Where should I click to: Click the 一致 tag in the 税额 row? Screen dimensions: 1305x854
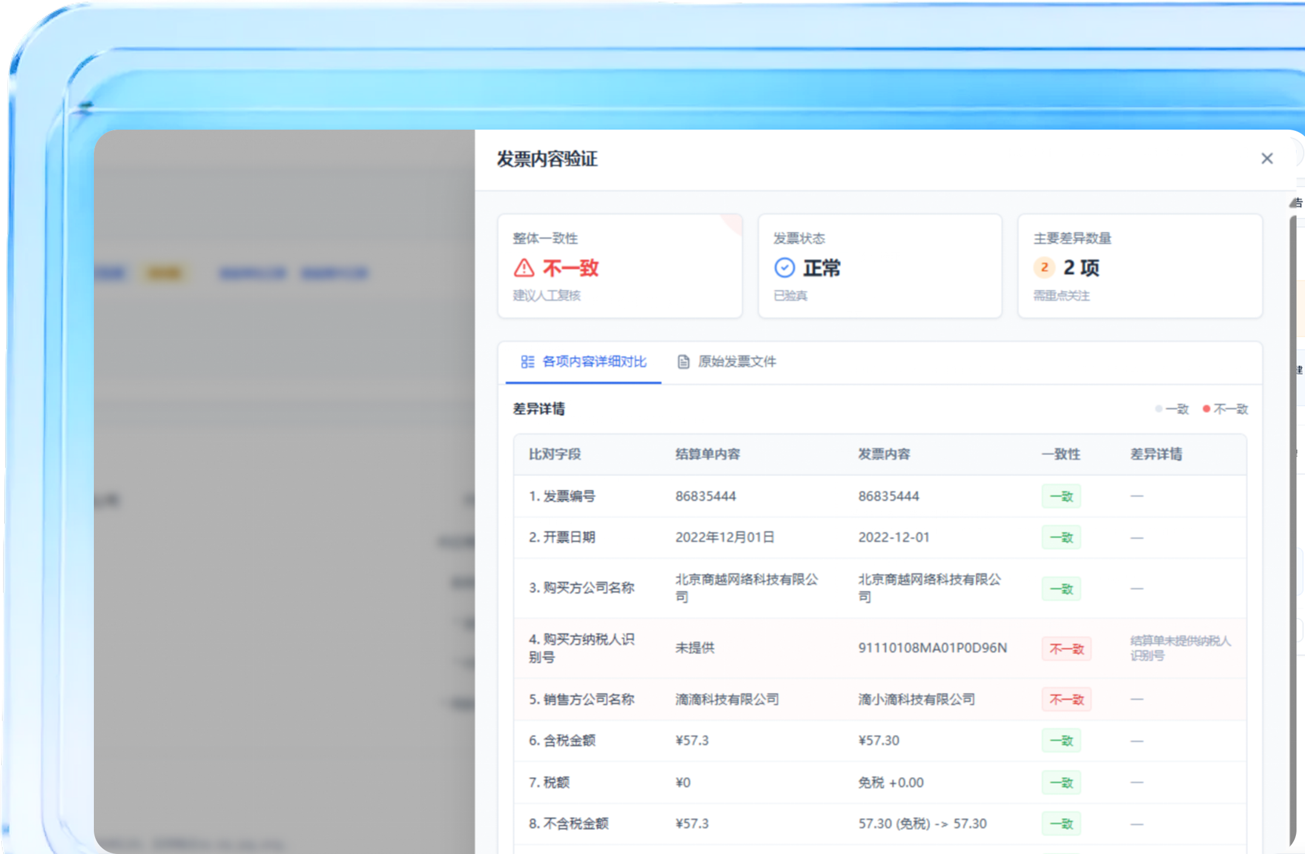[x=1061, y=783]
